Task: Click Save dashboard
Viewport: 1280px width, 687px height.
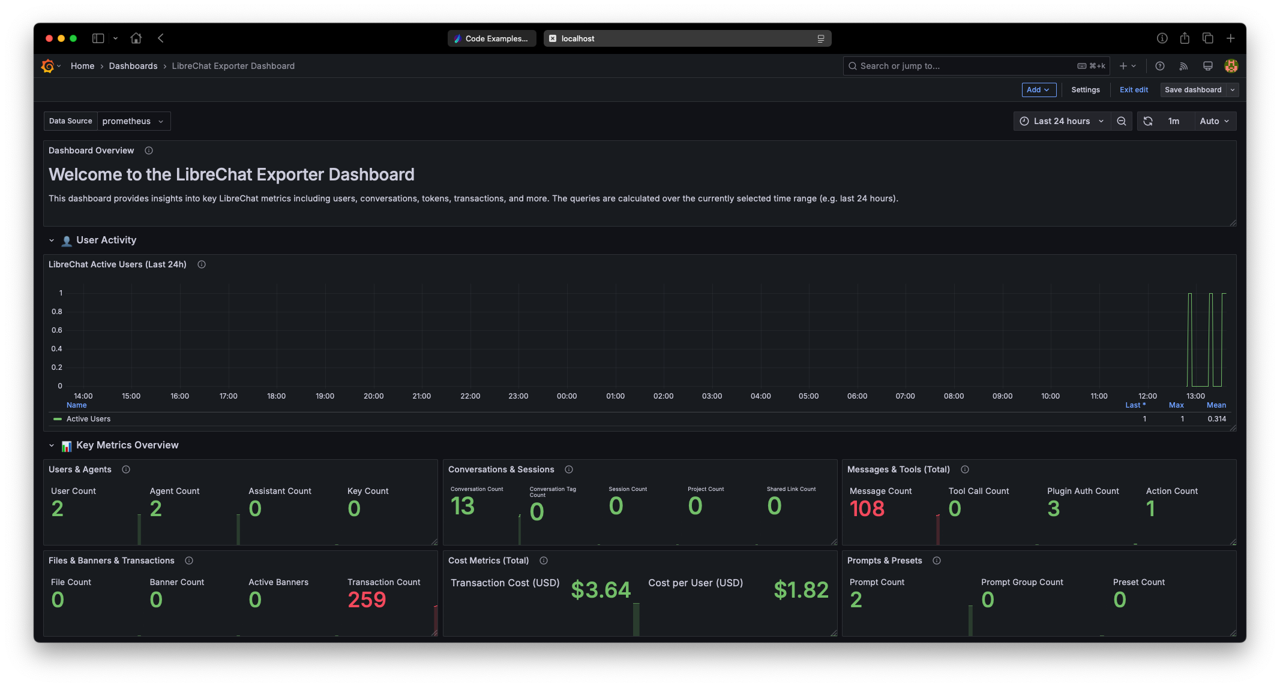Action: click(x=1193, y=90)
